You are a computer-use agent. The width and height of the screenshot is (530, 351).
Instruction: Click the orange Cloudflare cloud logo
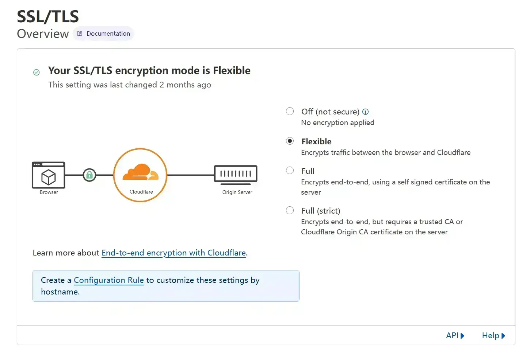(141, 172)
